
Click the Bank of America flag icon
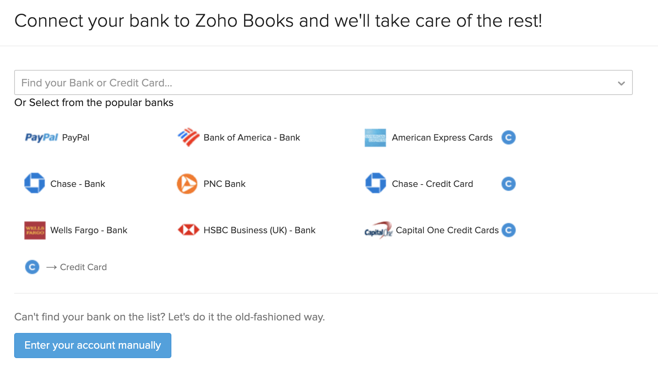(x=188, y=137)
